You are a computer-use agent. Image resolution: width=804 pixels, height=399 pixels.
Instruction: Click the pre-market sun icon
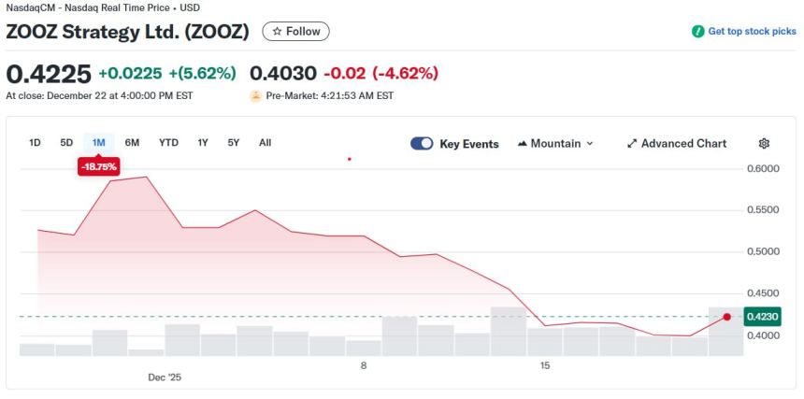255,96
